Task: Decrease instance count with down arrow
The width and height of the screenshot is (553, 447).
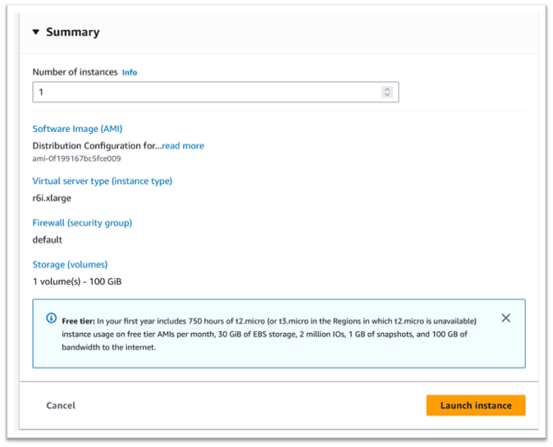Action: pos(387,95)
